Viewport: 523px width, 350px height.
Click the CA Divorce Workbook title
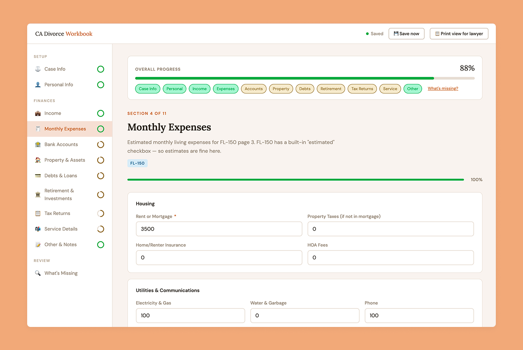(x=64, y=34)
